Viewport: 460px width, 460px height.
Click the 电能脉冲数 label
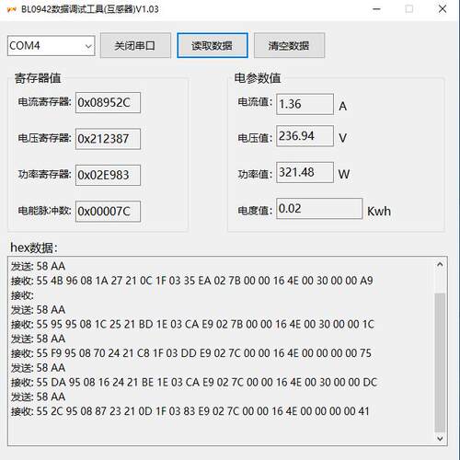[44, 211]
